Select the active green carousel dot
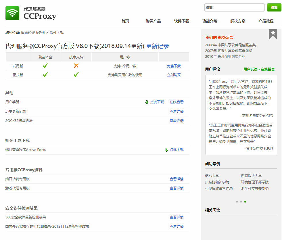The height and width of the screenshot is (240, 282). [245, 201]
